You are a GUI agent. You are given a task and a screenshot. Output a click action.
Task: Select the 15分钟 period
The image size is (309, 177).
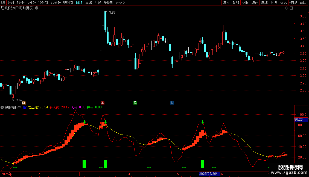tap(43, 2)
